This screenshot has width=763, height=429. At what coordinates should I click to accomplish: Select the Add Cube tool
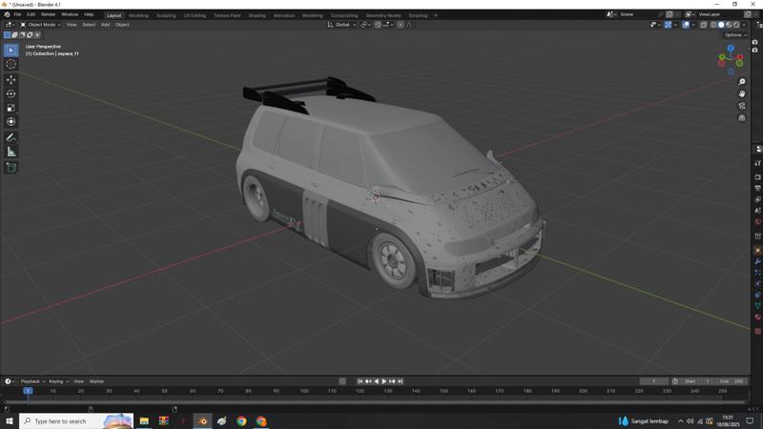point(10,168)
